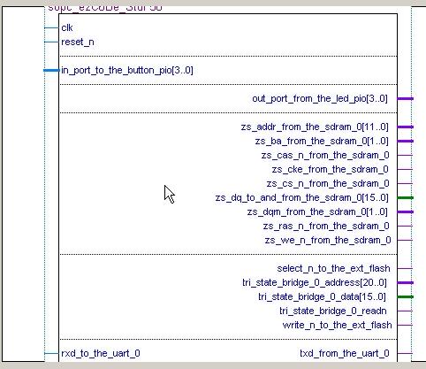
Task: Select the bidirectional zs_dq_to_and_from_the_sdram_0[15..0] port
Action: pyautogui.click(x=302, y=197)
